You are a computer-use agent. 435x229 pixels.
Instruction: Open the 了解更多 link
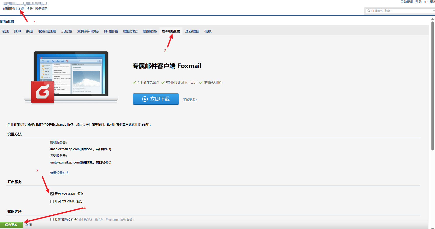pos(190,100)
